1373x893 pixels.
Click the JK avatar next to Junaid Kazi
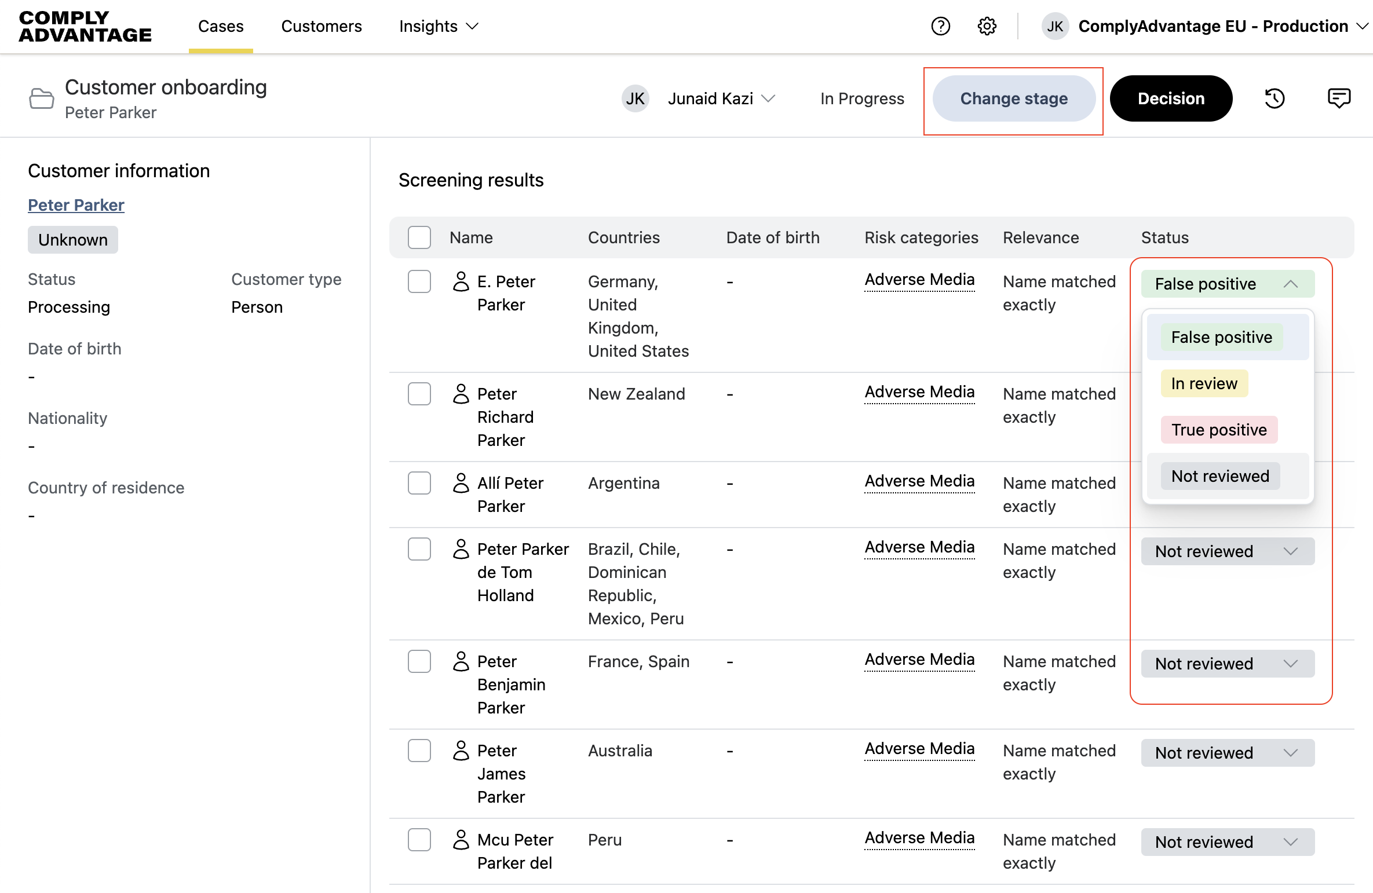coord(635,98)
